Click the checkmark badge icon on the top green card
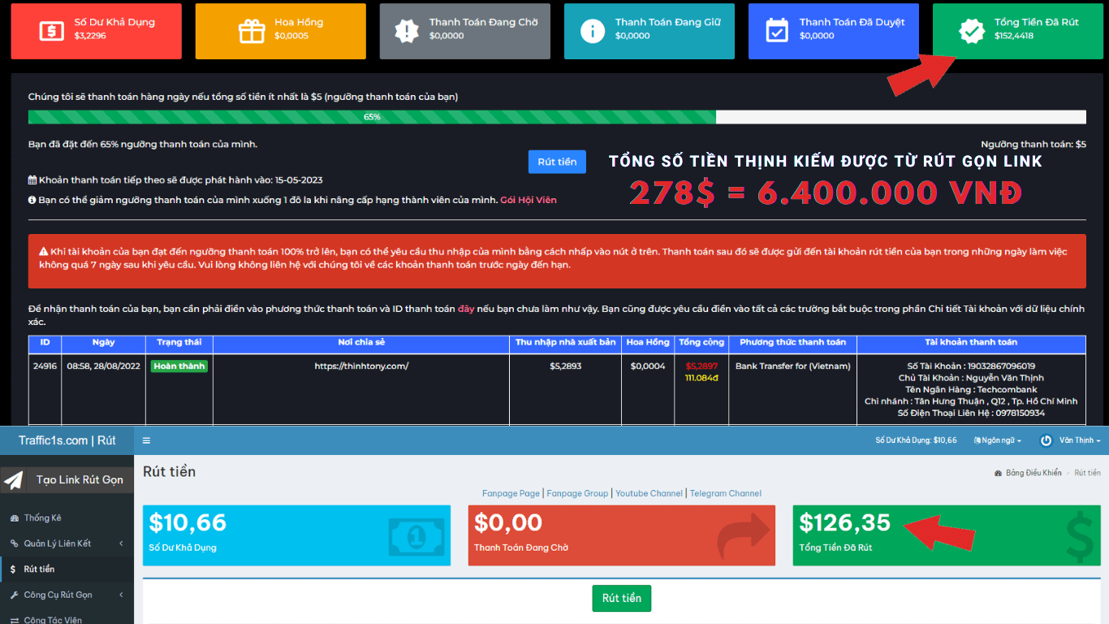 [971, 31]
